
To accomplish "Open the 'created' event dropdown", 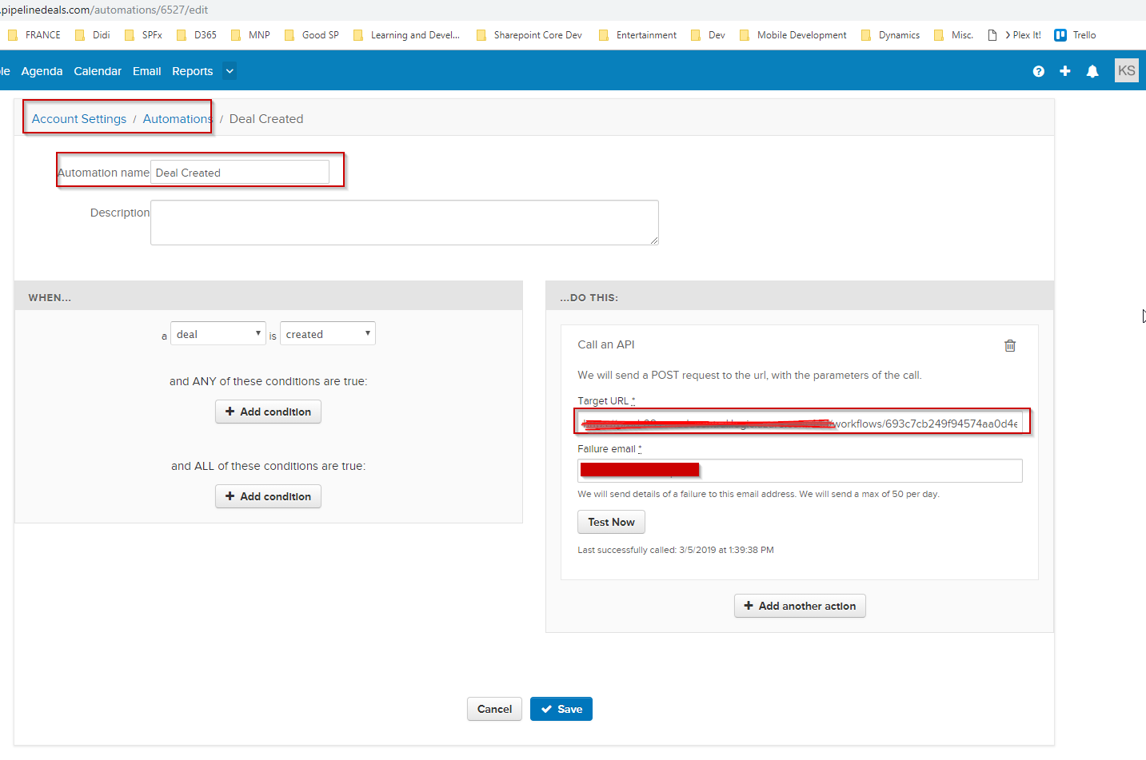I will pyautogui.click(x=327, y=334).
